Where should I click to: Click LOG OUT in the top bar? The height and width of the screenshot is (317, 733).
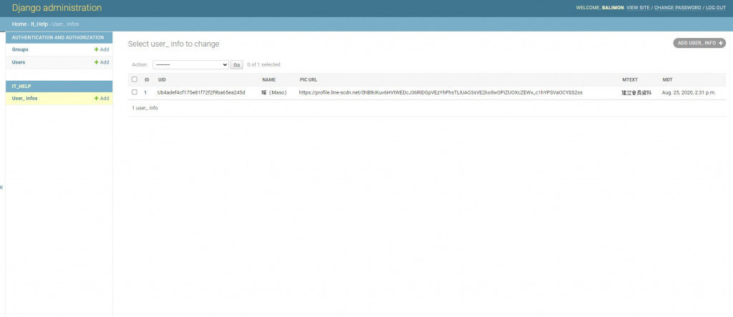[x=716, y=8]
